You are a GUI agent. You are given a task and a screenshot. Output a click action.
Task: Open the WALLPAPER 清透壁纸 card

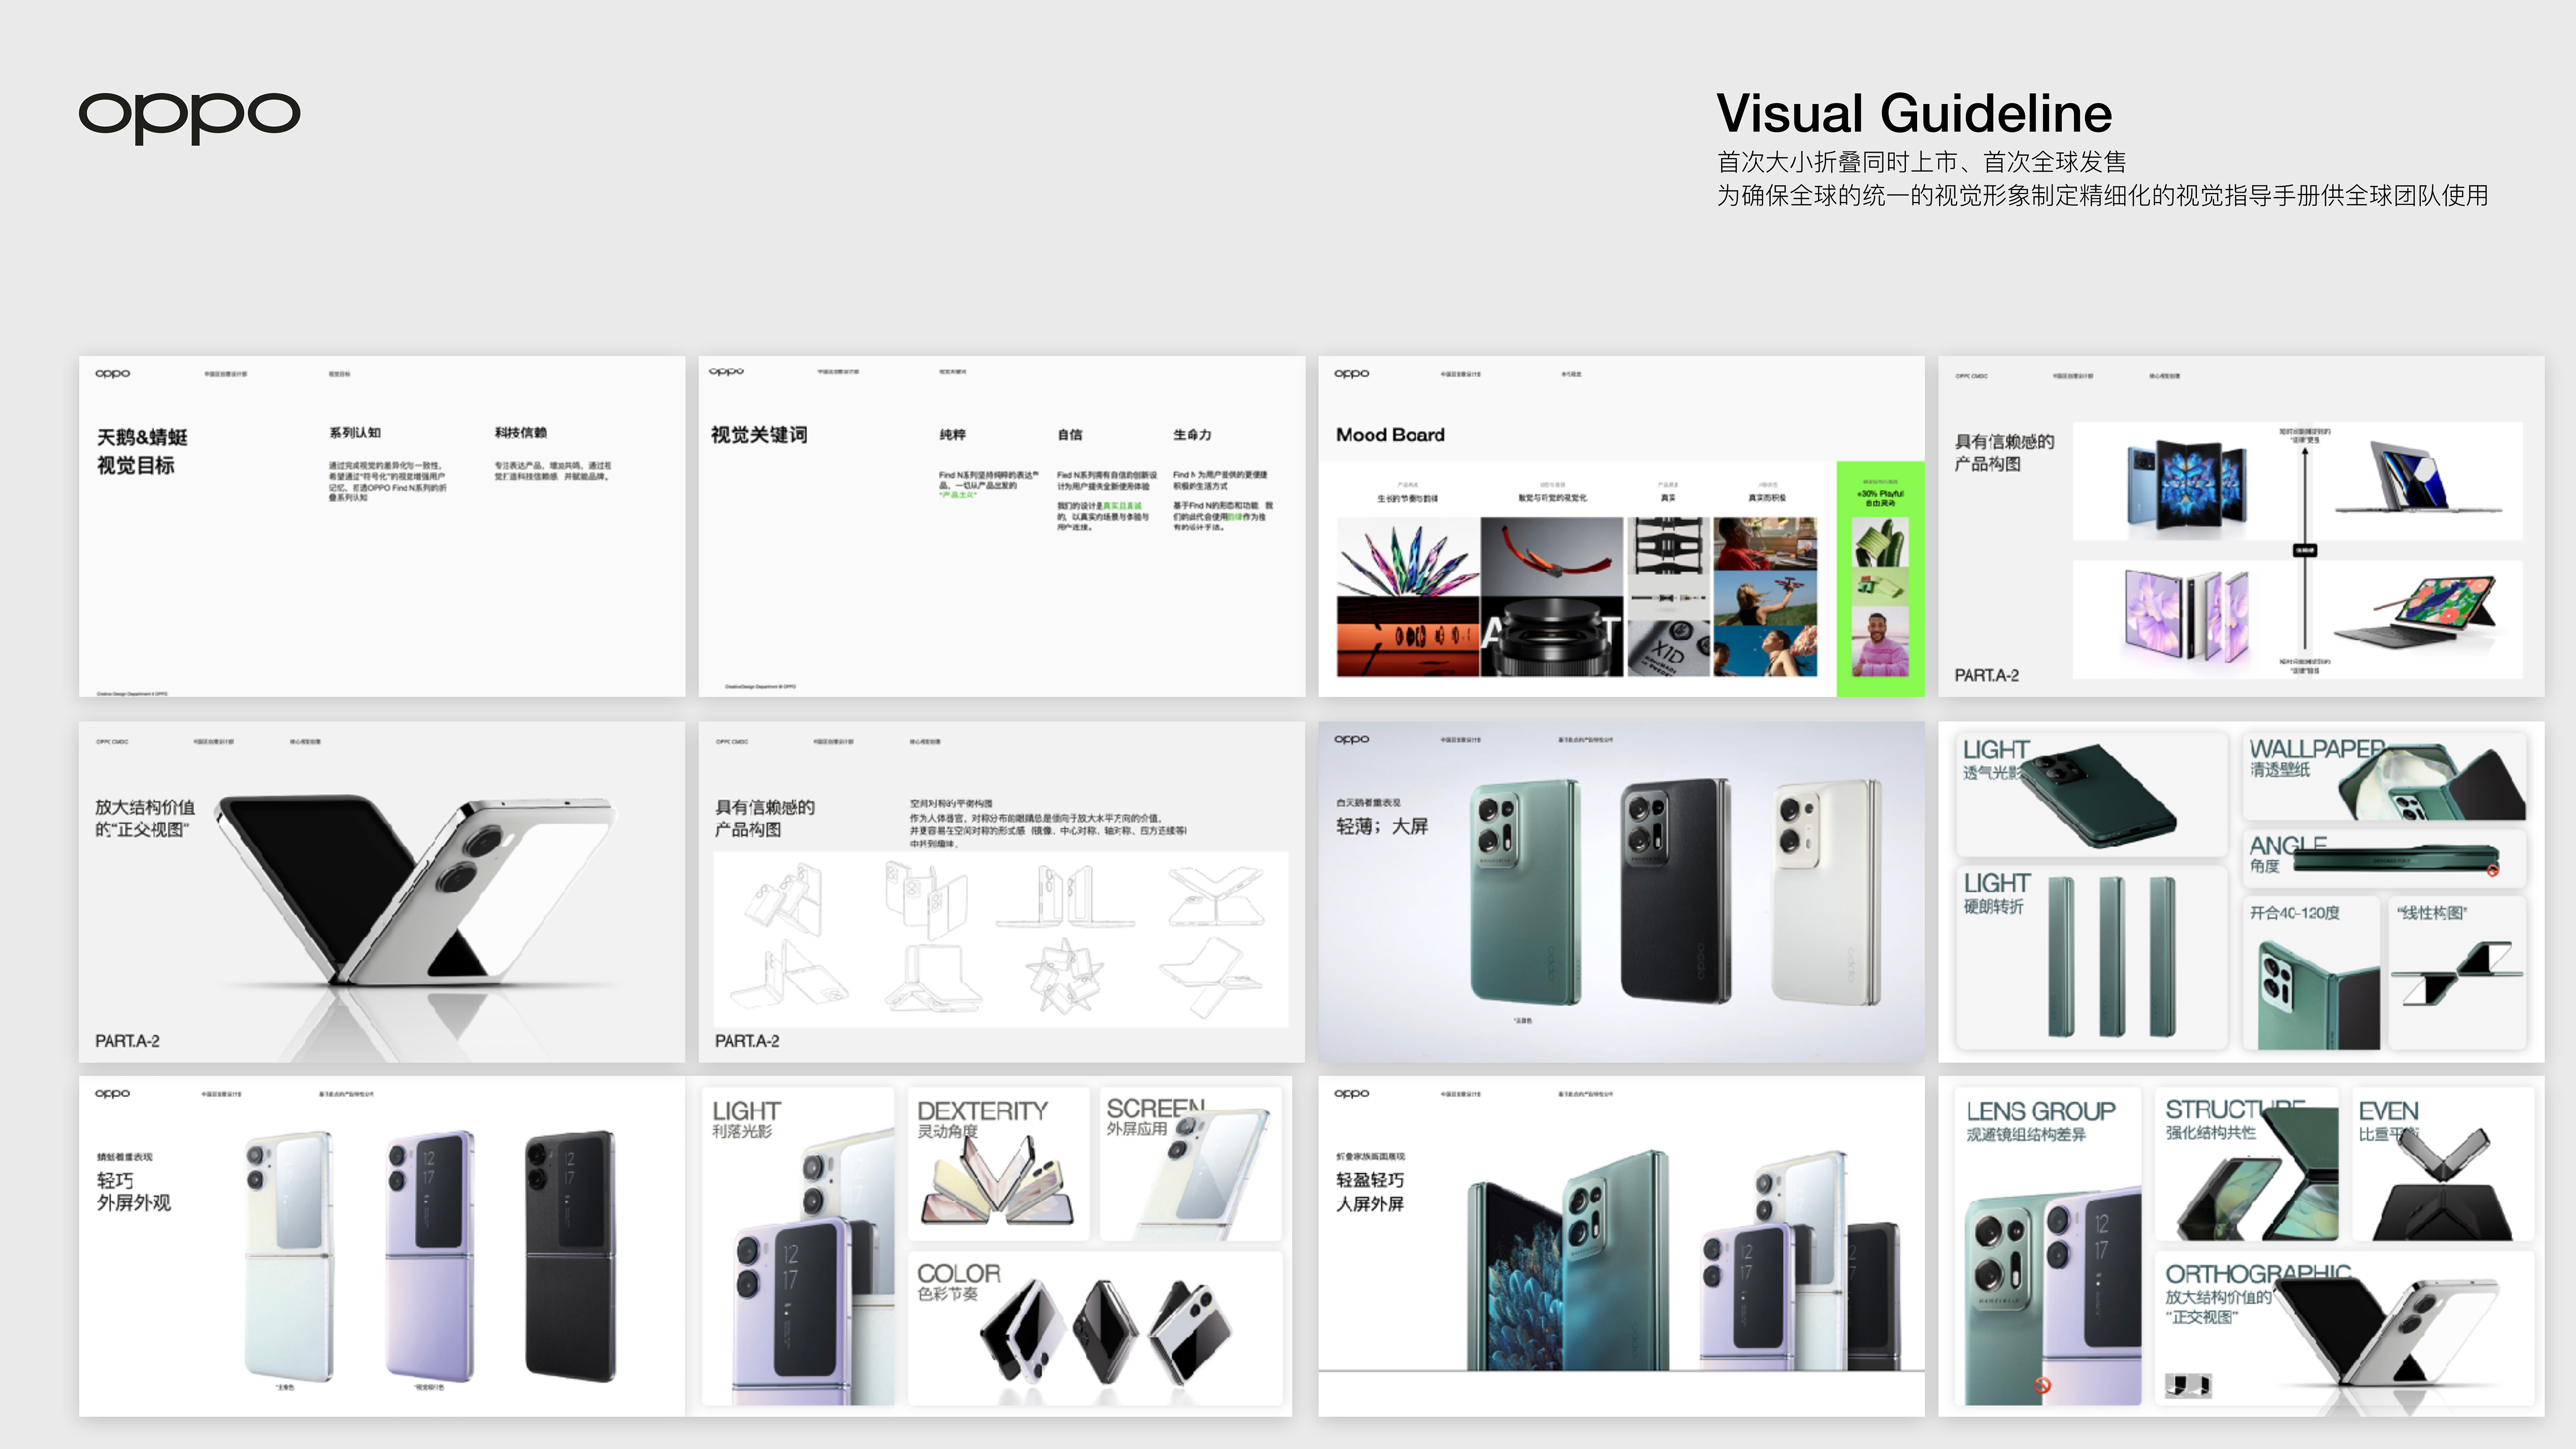(2384, 777)
